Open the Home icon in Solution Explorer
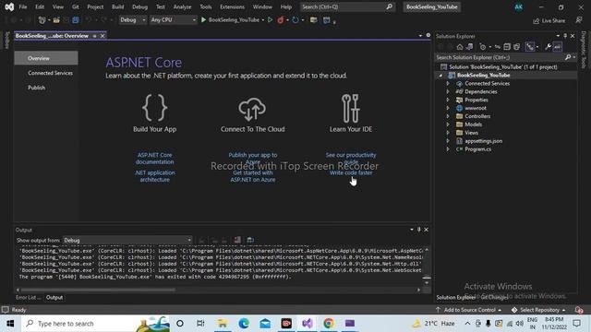591x332 pixels. (x=460, y=47)
